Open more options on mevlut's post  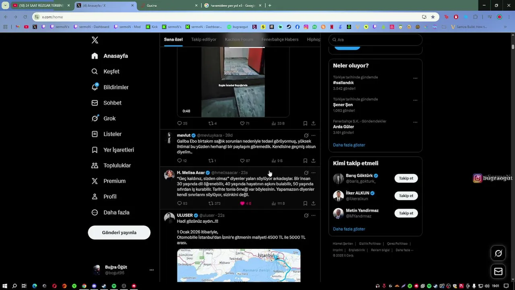(313, 135)
